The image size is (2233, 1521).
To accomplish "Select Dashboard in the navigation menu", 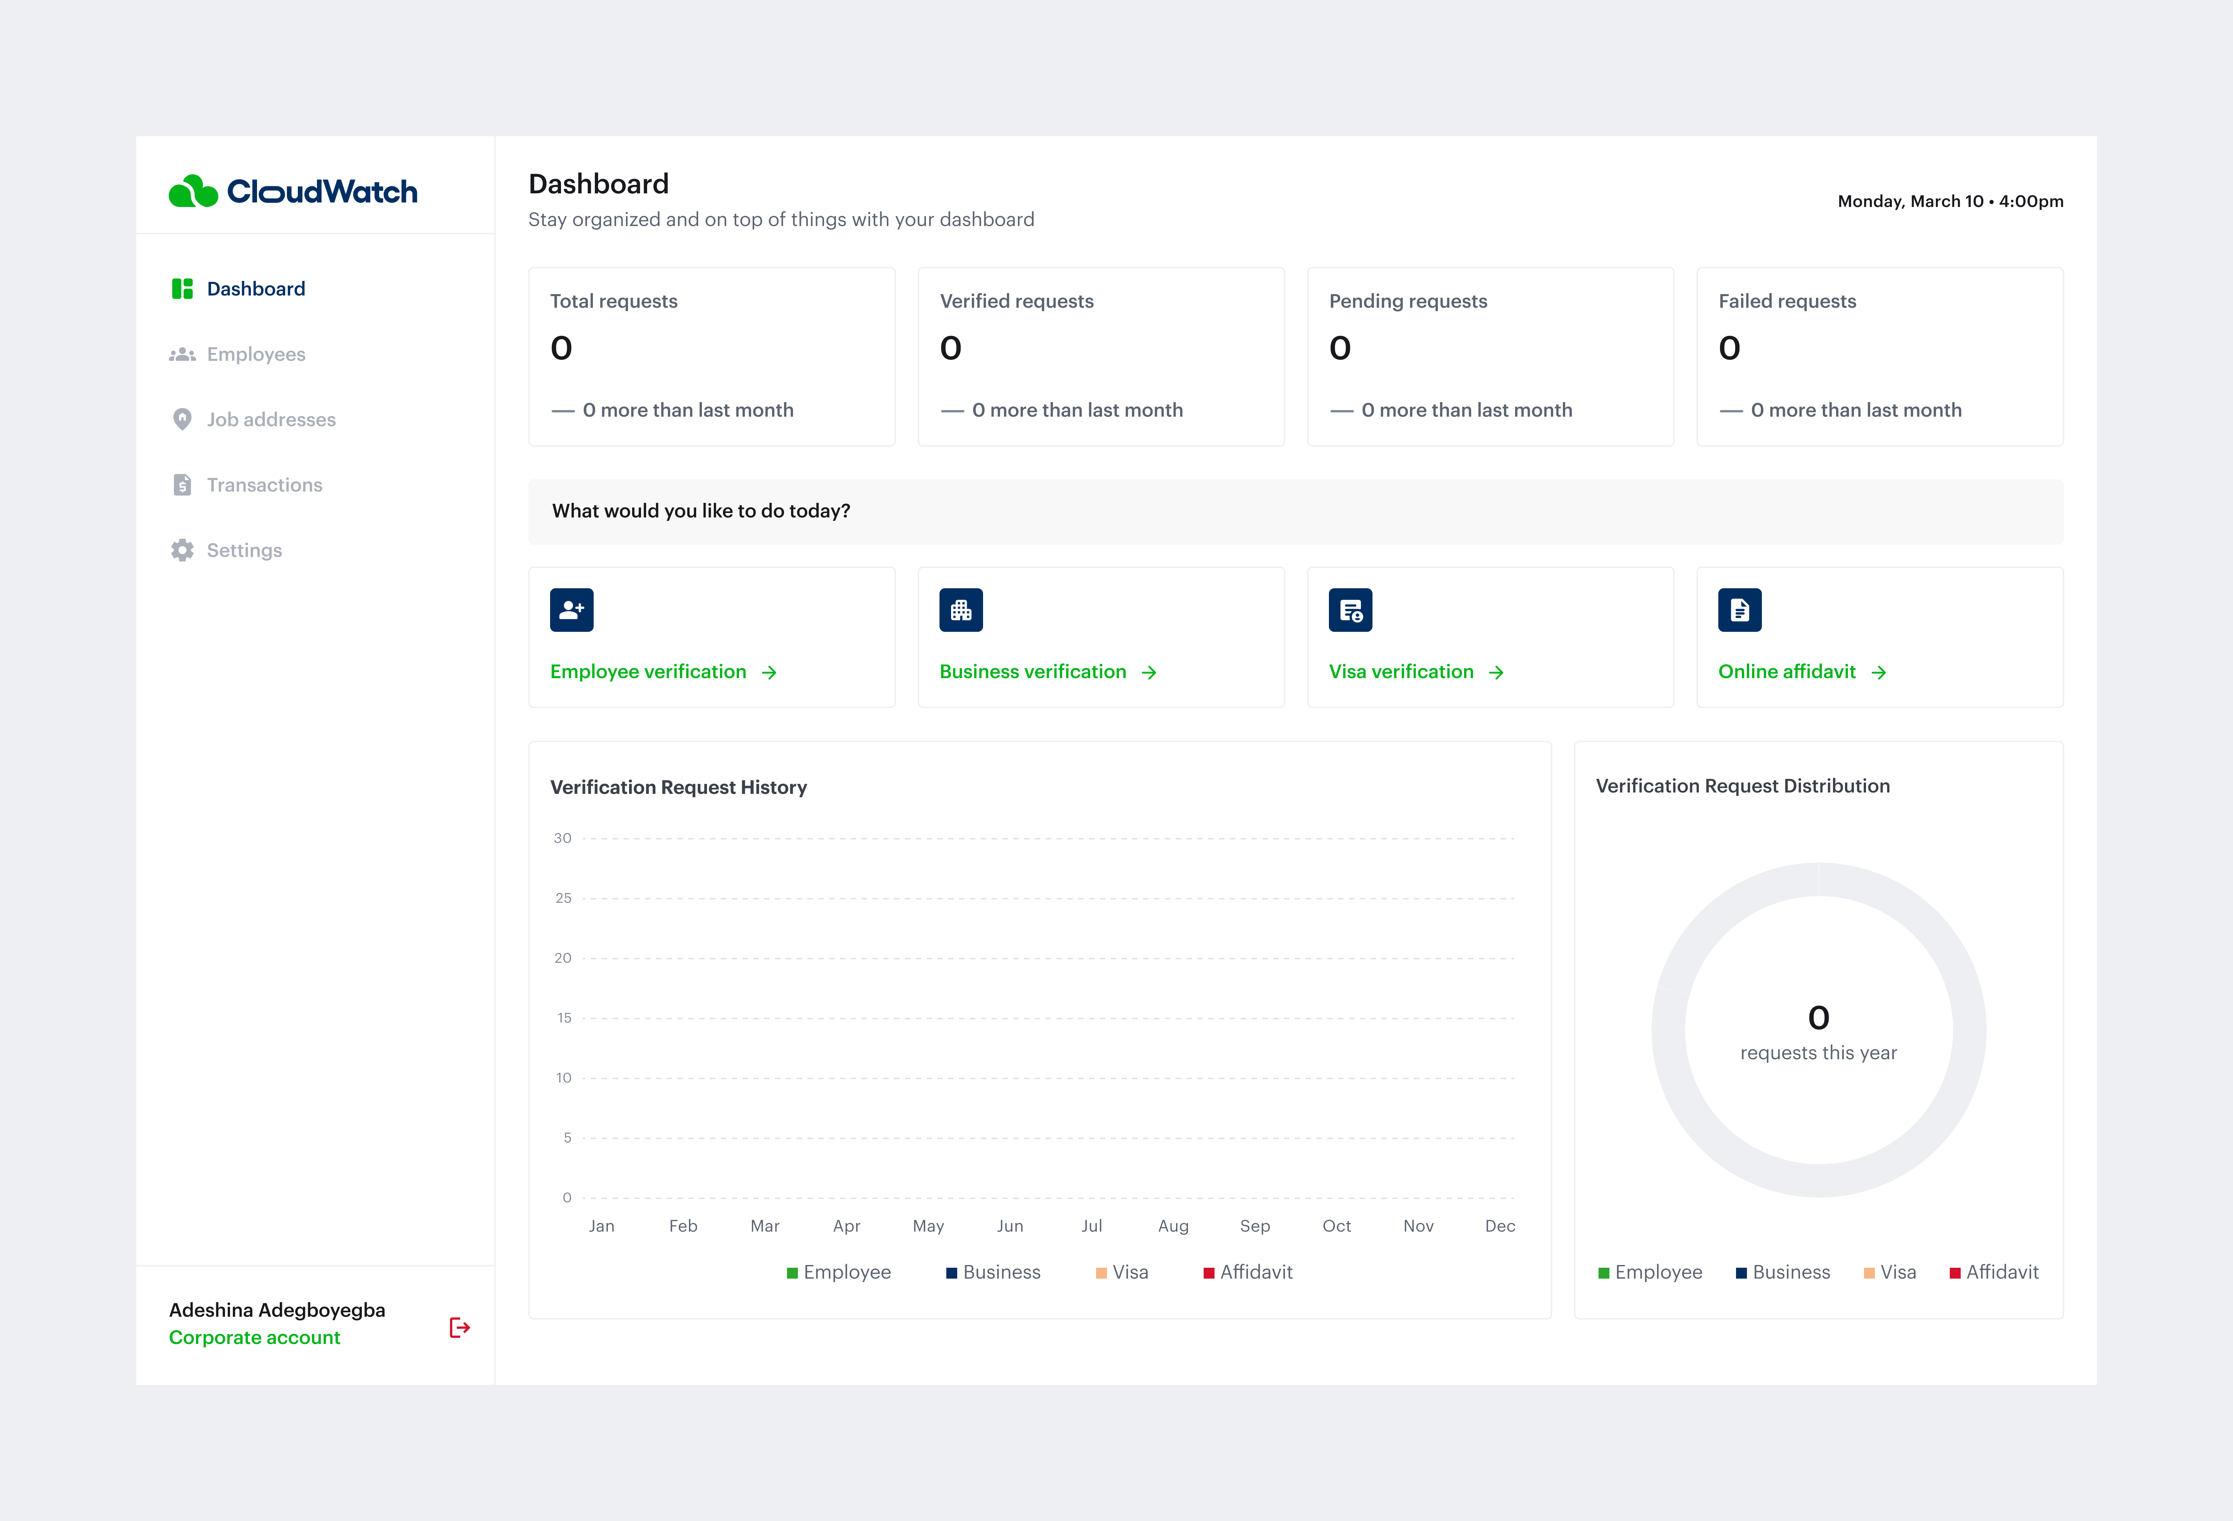I will (255, 288).
